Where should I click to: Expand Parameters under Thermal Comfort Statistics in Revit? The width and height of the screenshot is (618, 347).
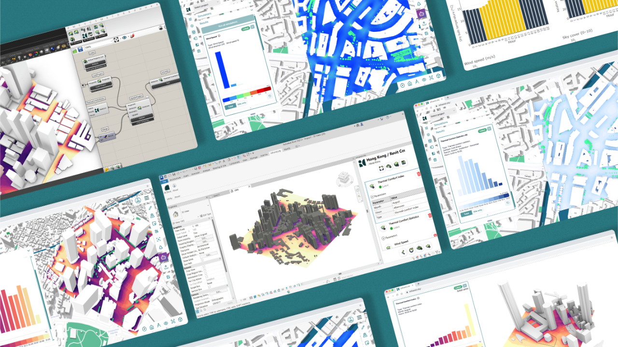[383, 238]
